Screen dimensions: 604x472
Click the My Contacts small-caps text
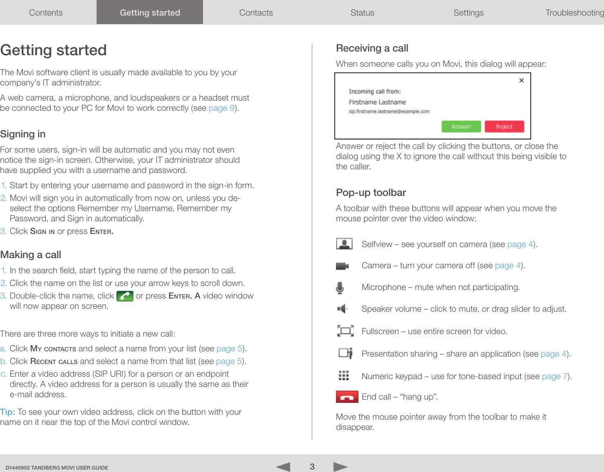(x=53, y=348)
